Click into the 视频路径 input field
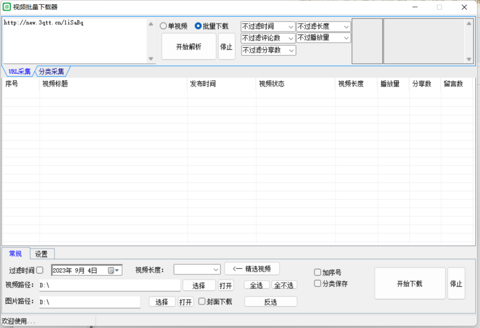This screenshot has width=480, height=328. pyautogui.click(x=110, y=285)
